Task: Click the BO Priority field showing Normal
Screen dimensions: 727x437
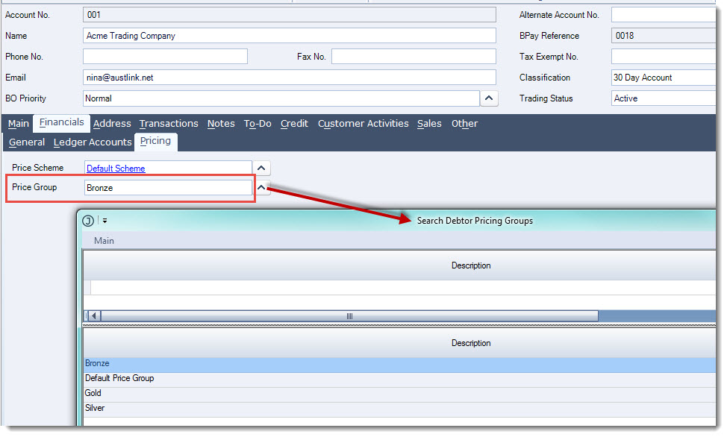Action: point(281,98)
